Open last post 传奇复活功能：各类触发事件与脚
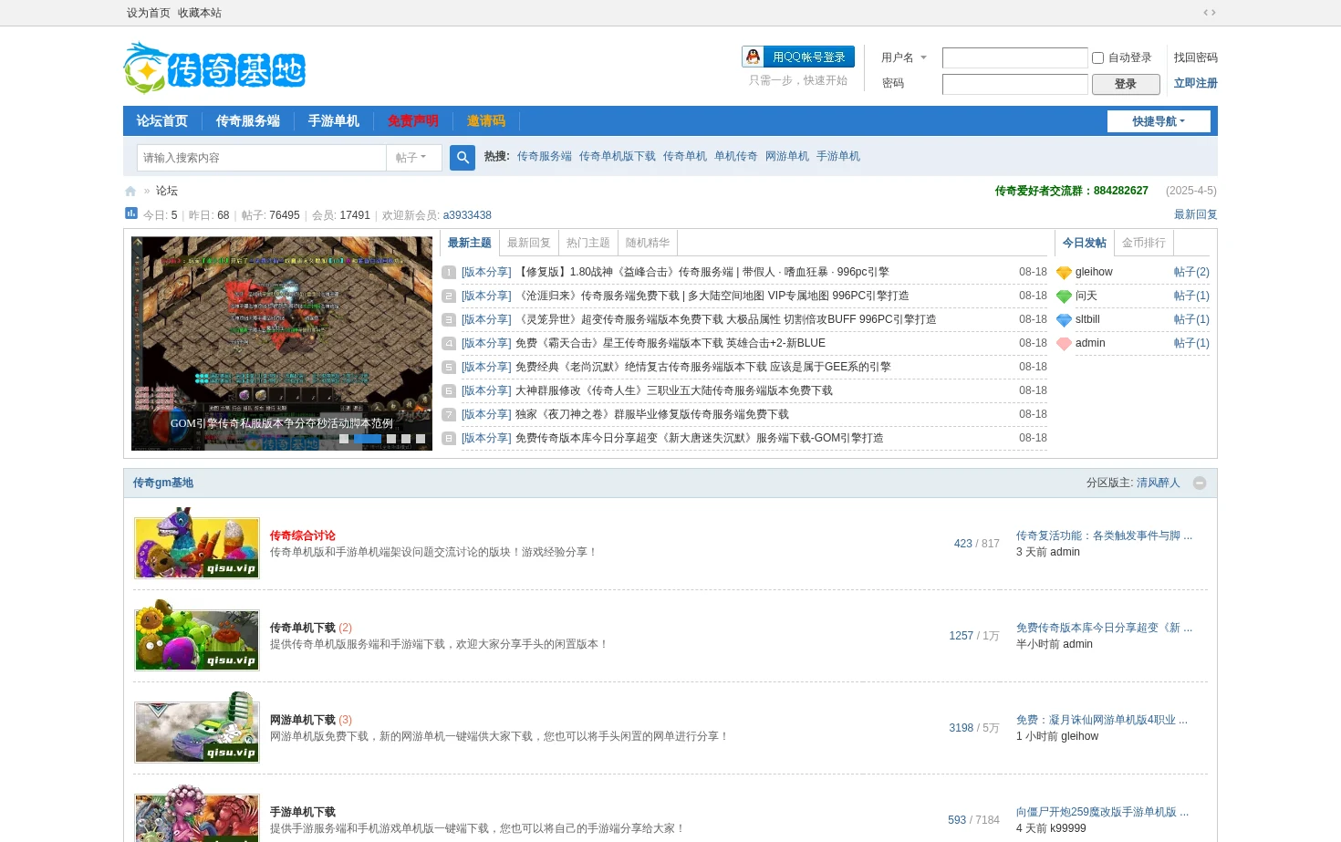This screenshot has height=842, width=1341. (1104, 535)
